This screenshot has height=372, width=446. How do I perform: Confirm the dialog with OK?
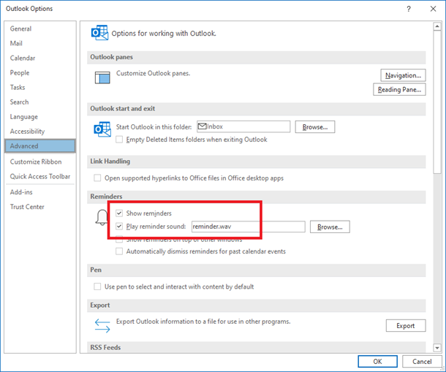pos(377,362)
